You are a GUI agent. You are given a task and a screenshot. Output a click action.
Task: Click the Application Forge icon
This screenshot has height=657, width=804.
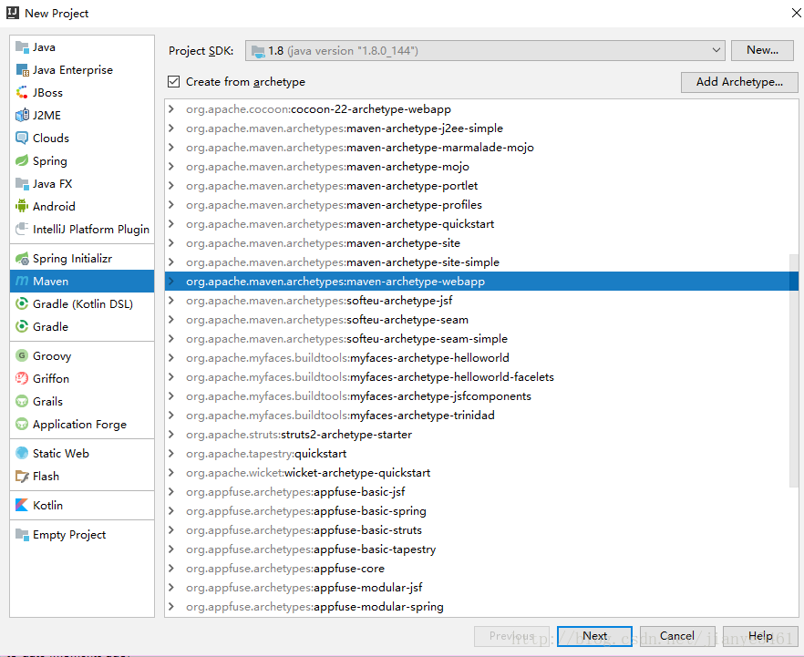[x=22, y=425]
